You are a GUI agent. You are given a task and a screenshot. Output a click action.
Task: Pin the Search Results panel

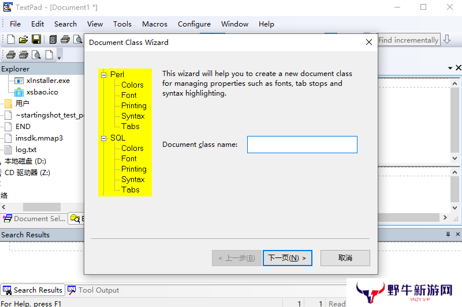pos(448,234)
